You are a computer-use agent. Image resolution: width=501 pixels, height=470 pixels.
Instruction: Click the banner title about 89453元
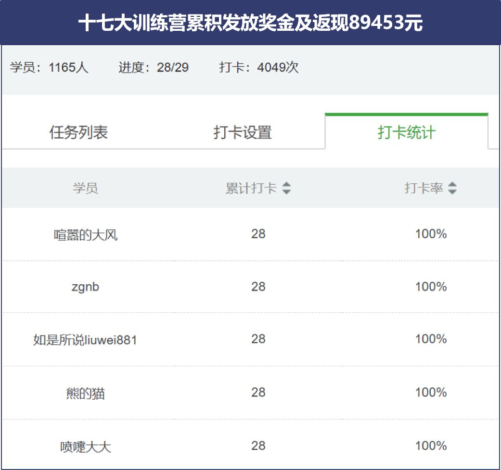250,22
